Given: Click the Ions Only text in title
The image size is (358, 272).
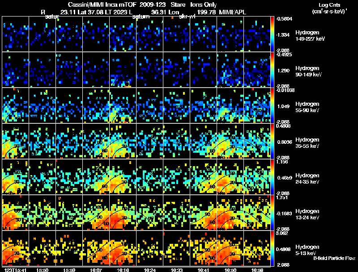Looking at the screenshot, I should [x=204, y=4].
